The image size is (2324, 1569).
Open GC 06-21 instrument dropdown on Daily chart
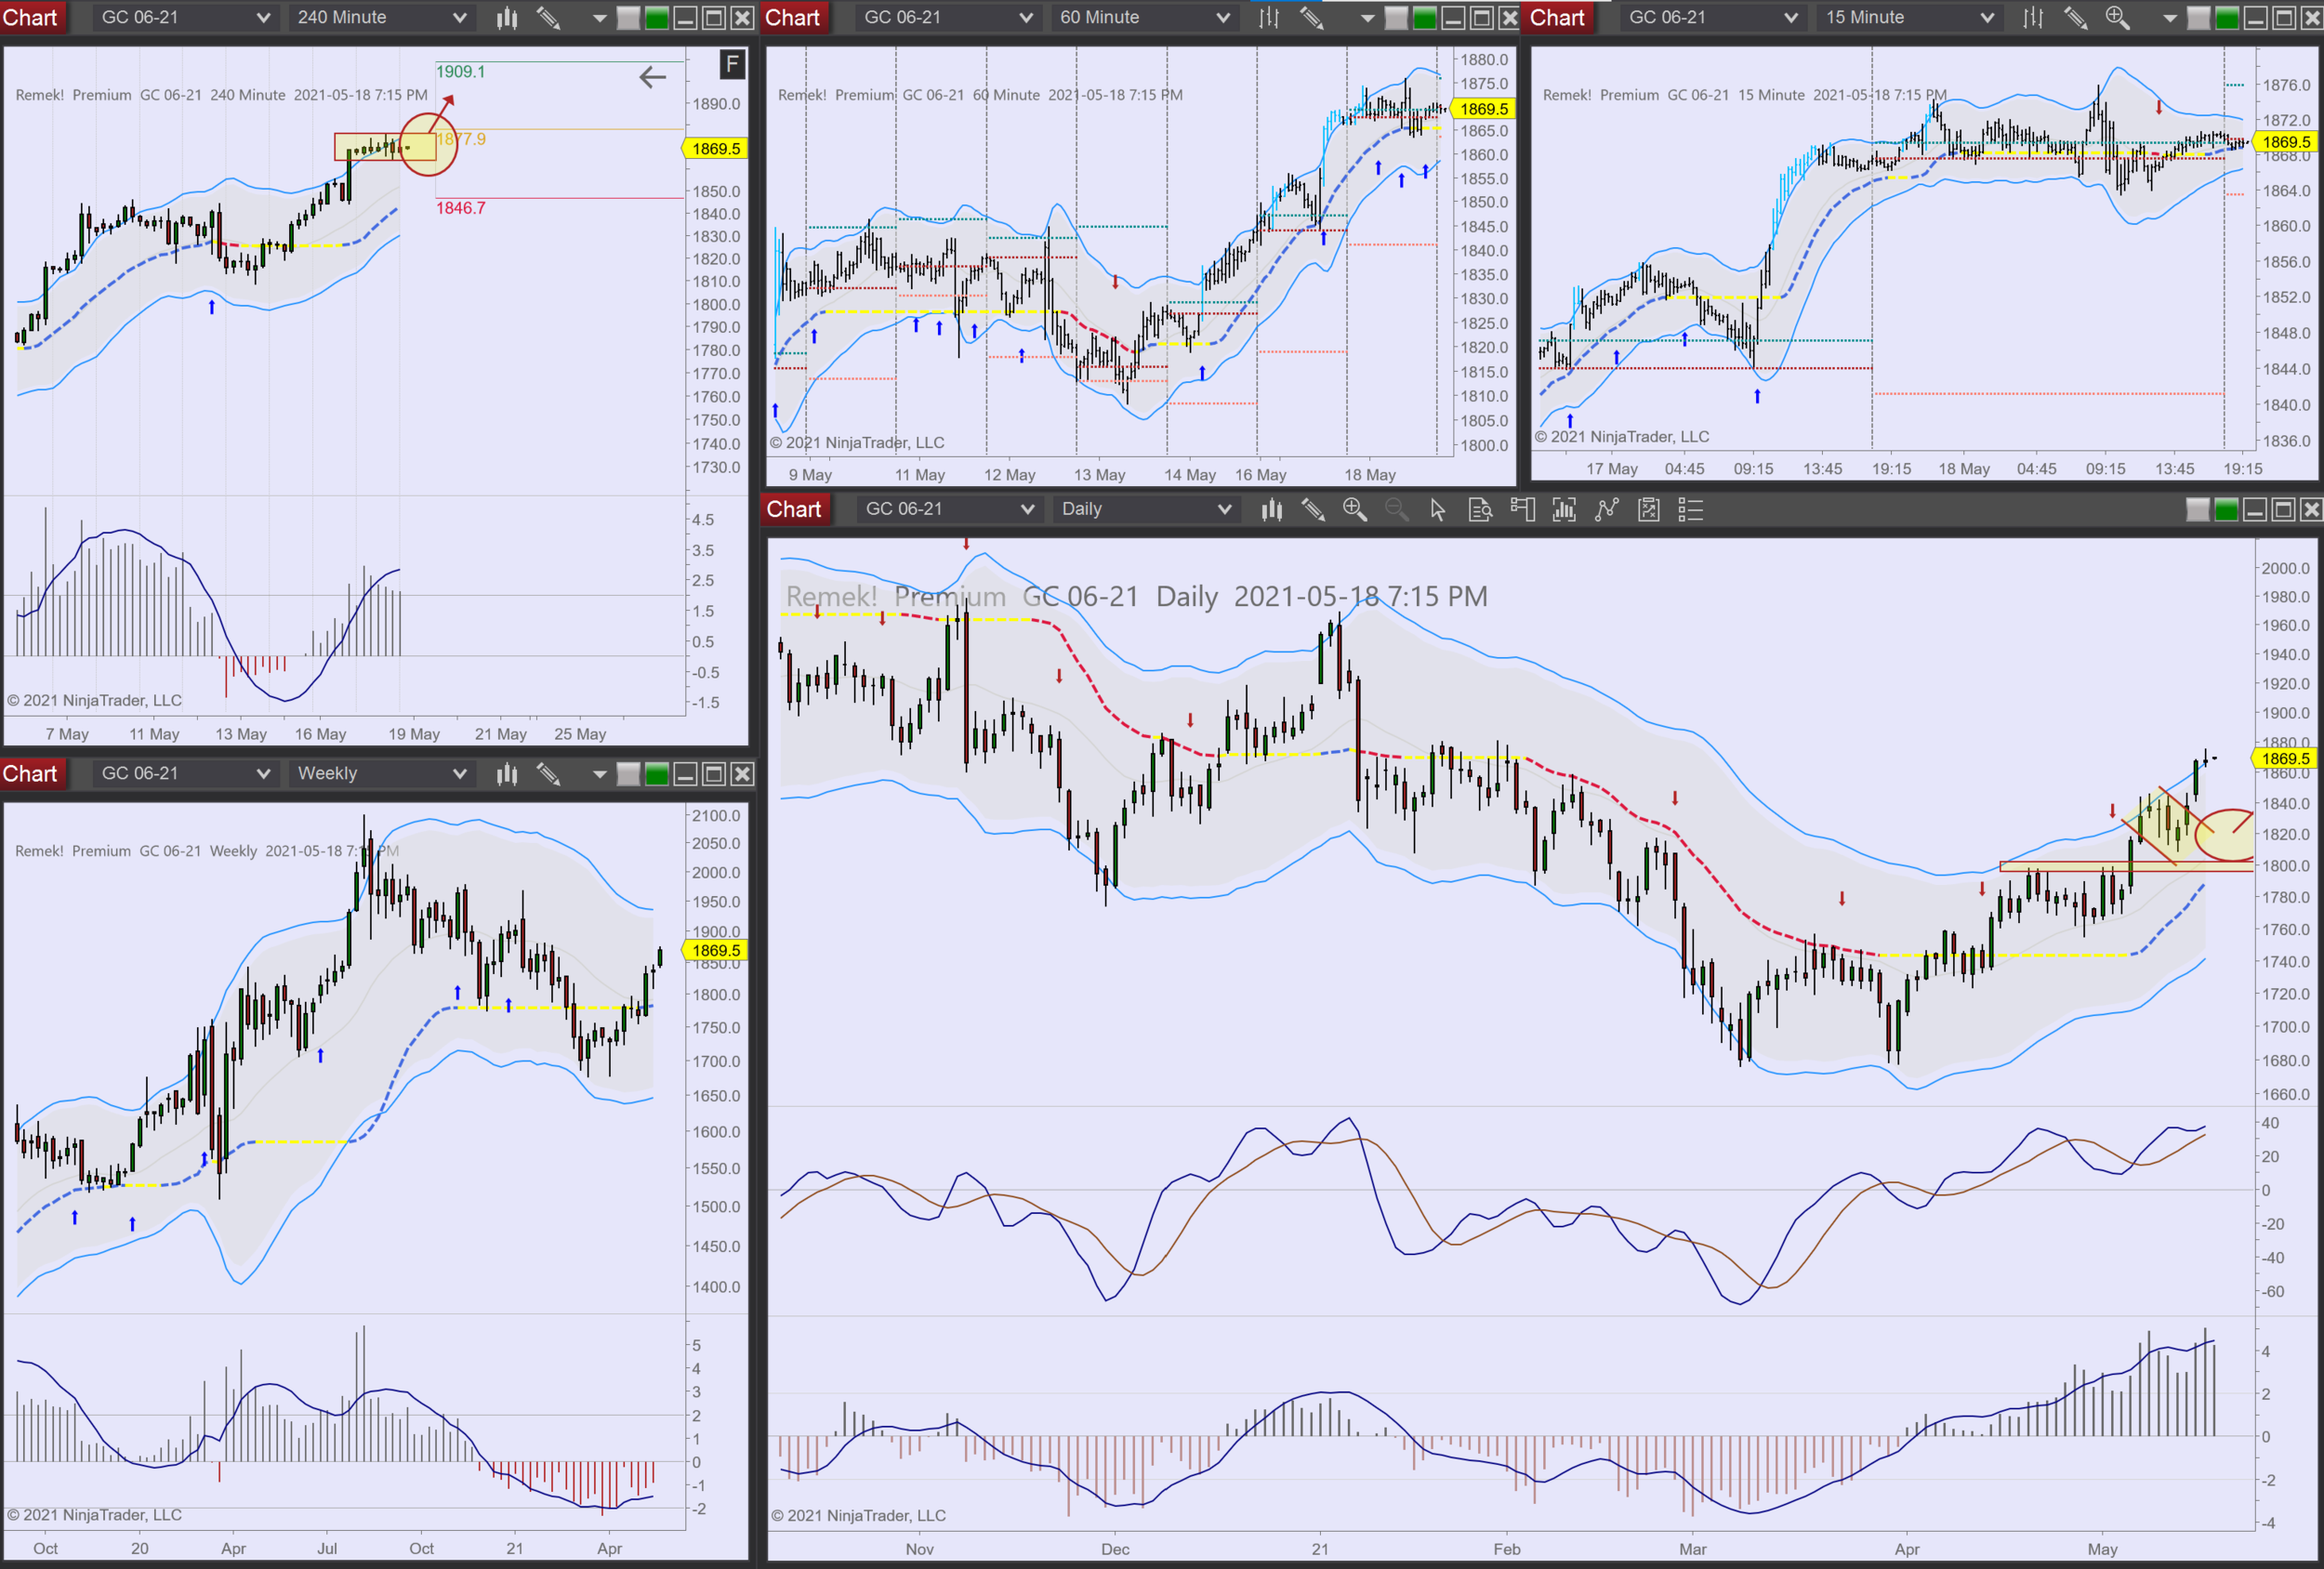1026,509
